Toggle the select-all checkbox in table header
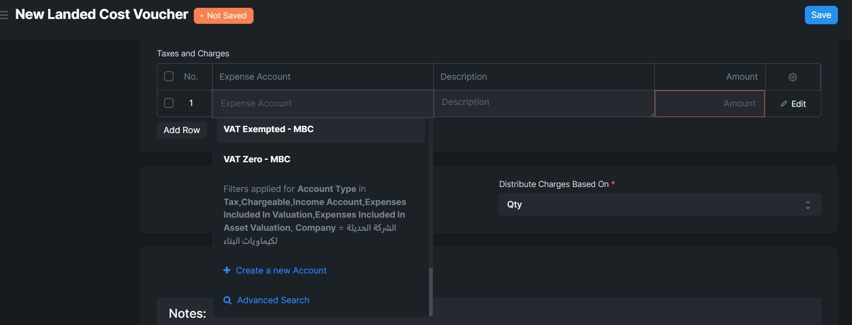The image size is (852, 325). 169,76
